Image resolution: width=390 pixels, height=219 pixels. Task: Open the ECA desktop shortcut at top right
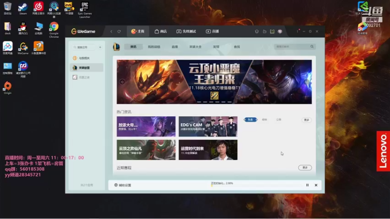click(363, 8)
